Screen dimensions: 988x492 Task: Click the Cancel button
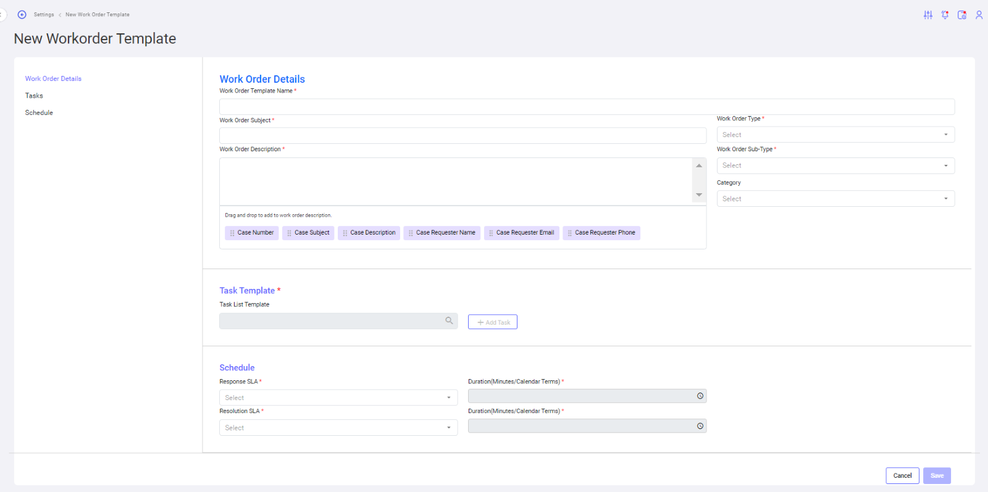point(902,476)
